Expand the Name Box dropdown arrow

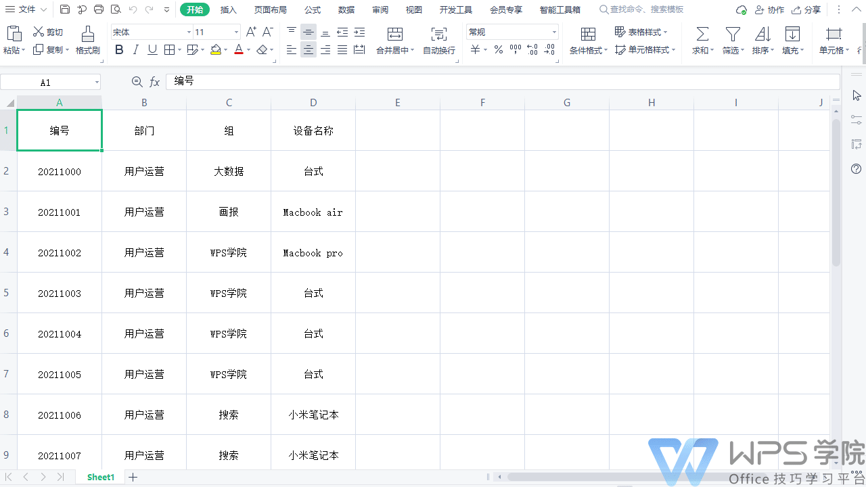(97, 83)
